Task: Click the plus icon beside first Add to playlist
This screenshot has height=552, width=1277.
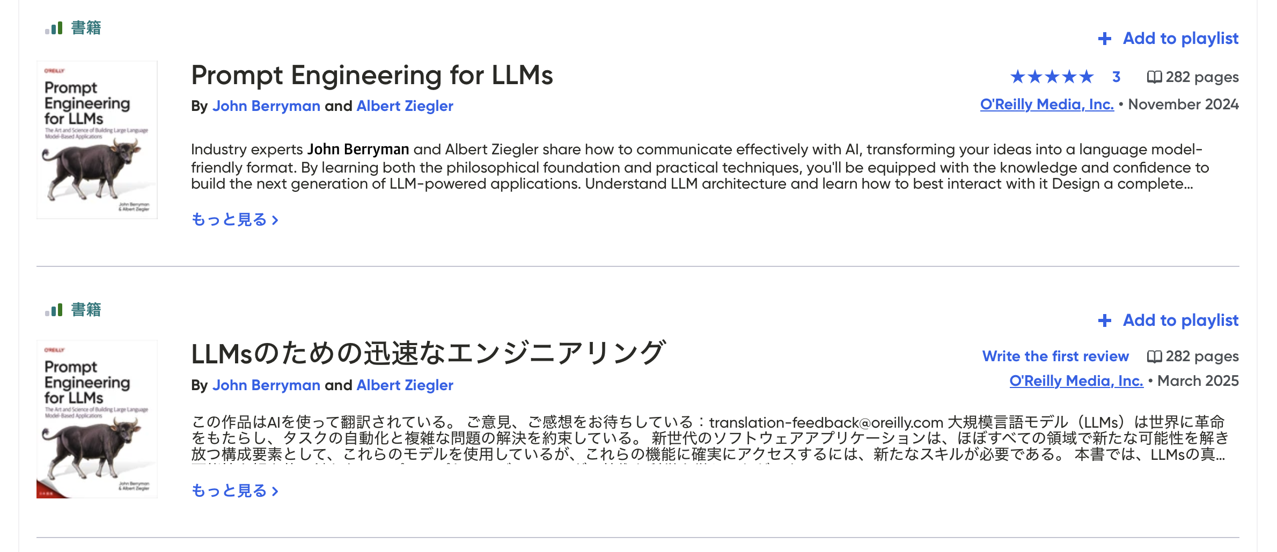Action: 1104,39
